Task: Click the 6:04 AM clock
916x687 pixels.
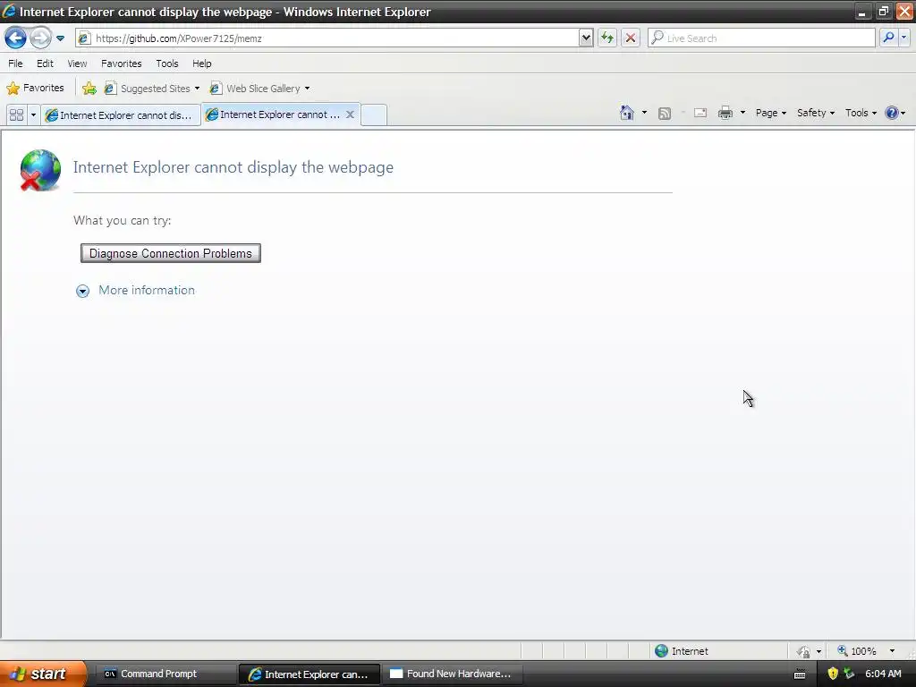Action: click(x=883, y=674)
